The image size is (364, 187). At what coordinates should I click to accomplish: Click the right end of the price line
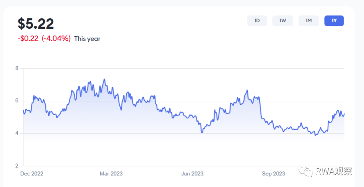click(344, 114)
